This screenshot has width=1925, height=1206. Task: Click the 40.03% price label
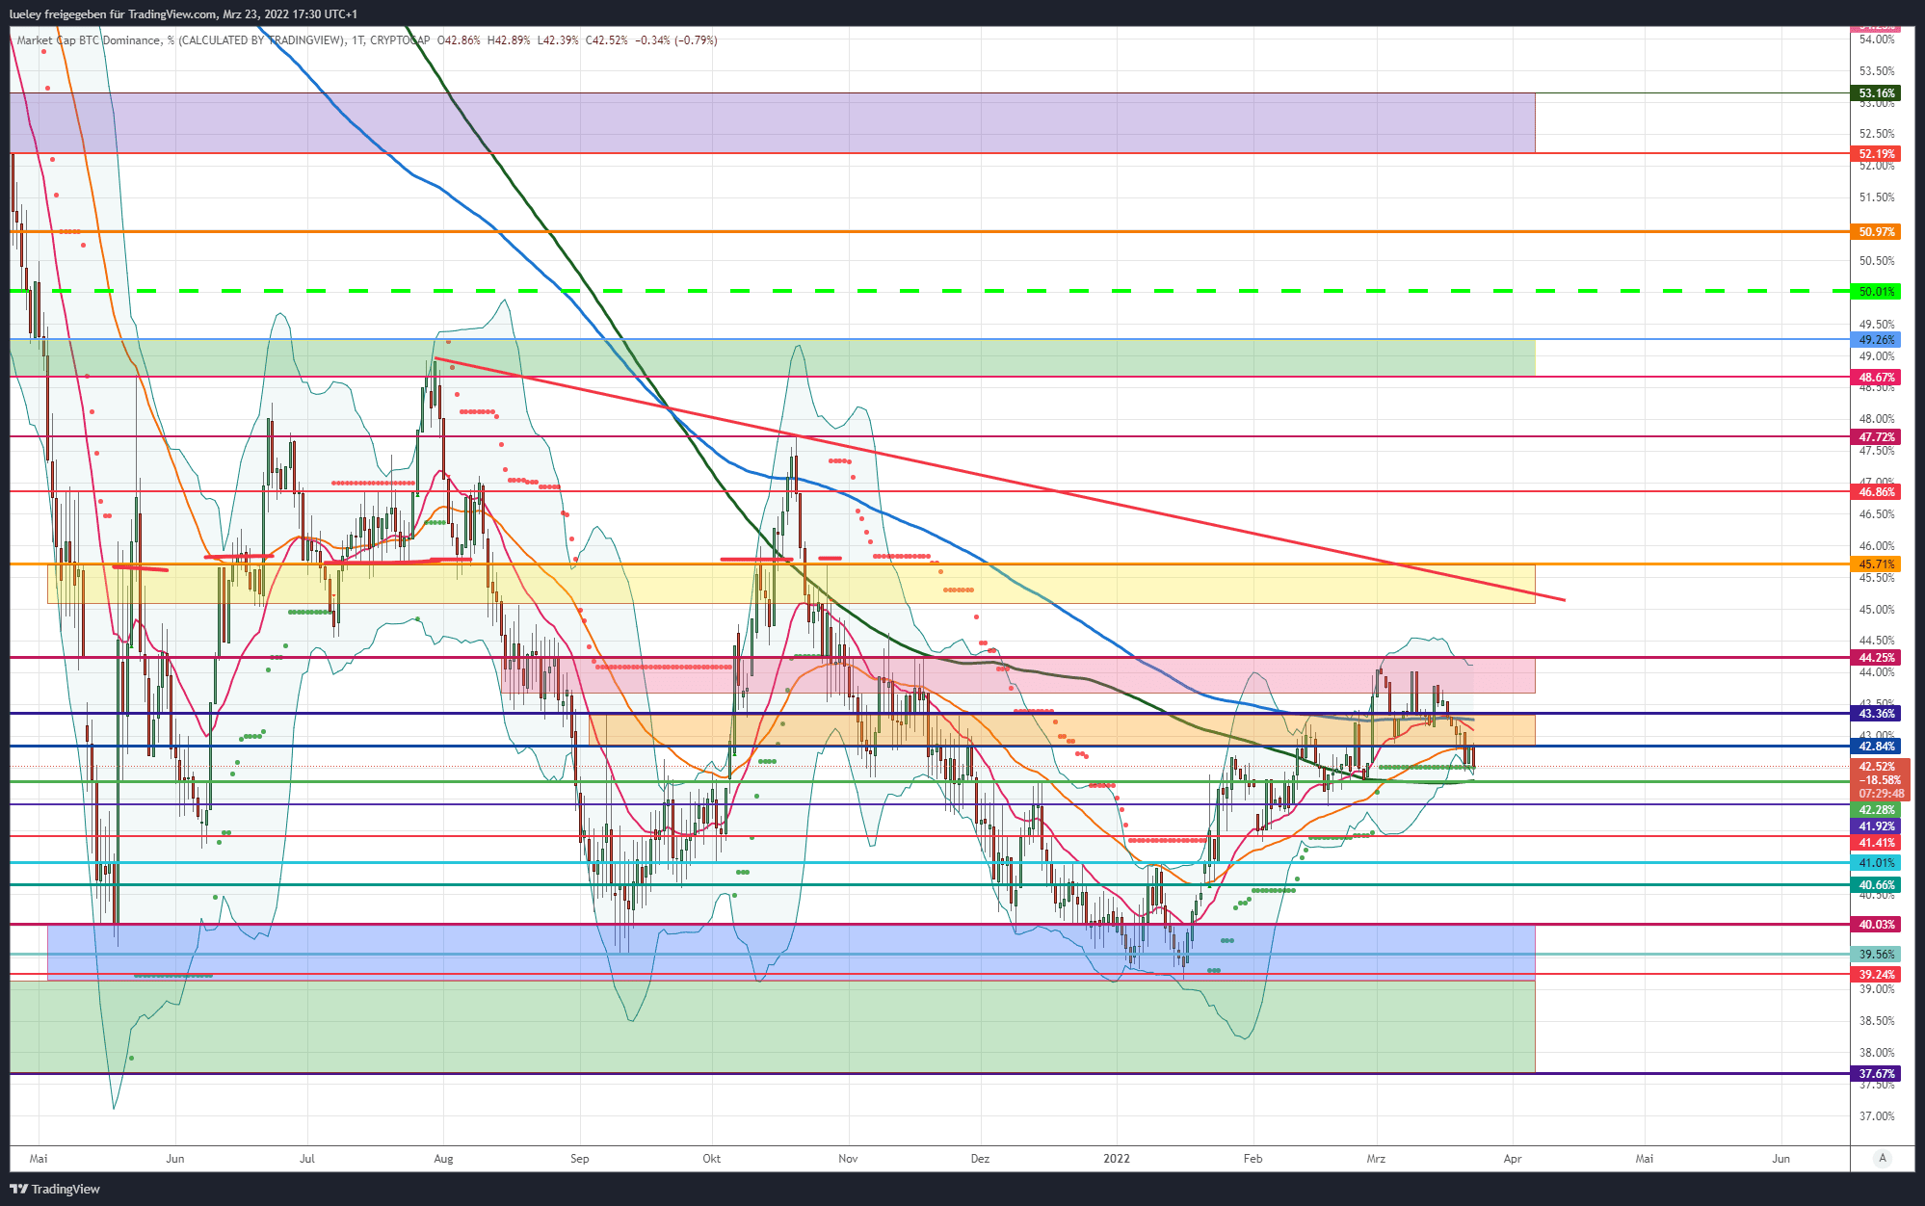(1876, 925)
